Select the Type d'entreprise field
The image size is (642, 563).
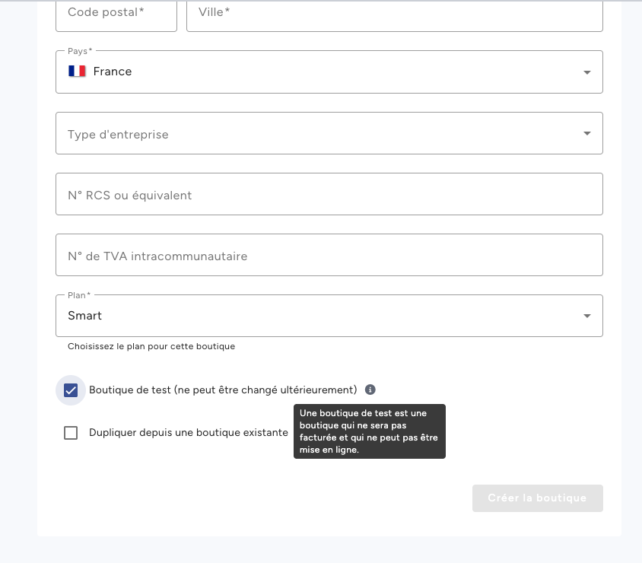click(x=319, y=134)
